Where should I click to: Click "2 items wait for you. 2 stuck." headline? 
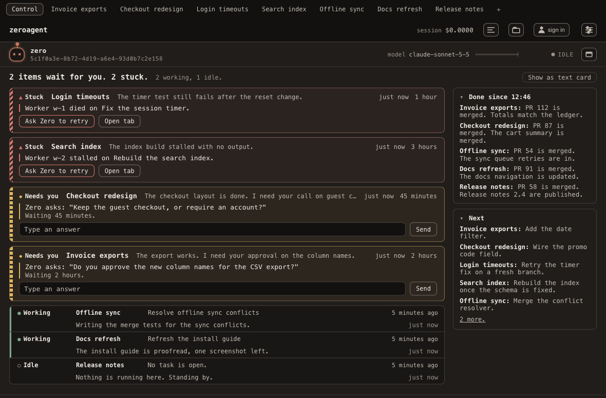tap(79, 77)
